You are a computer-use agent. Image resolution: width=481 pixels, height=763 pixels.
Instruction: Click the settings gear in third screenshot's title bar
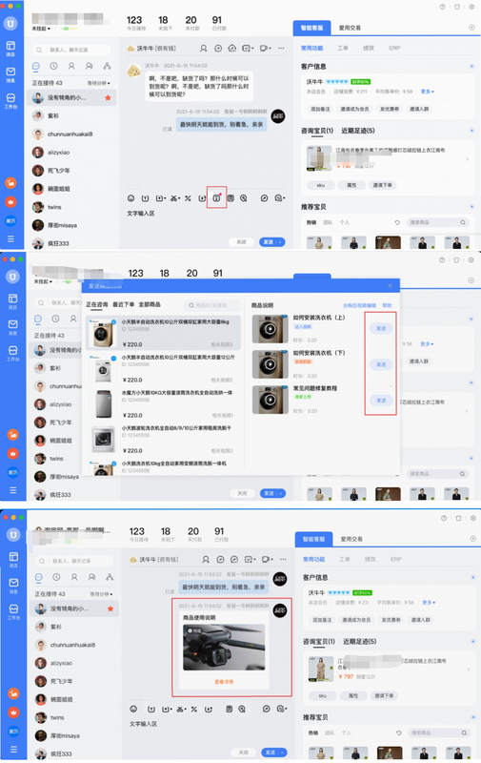point(472,518)
